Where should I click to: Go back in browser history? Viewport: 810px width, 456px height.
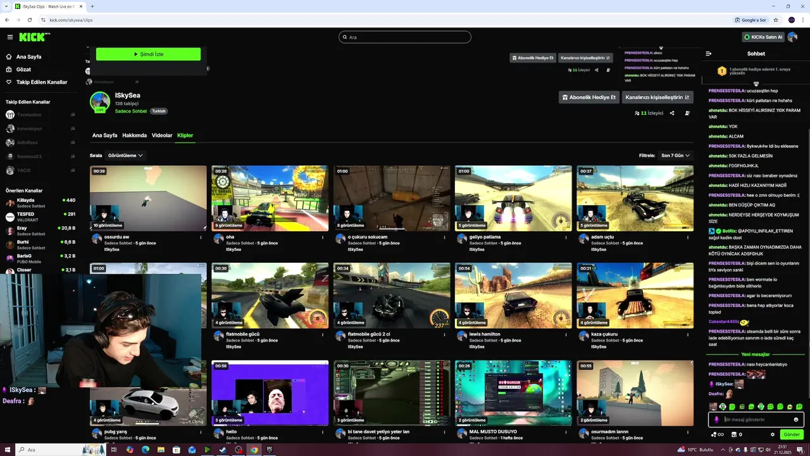pos(7,20)
